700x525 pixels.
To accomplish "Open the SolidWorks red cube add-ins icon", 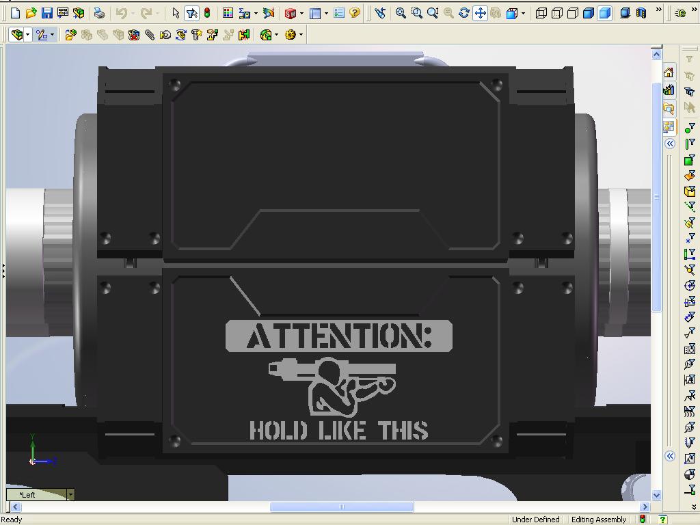I will 290,14.
